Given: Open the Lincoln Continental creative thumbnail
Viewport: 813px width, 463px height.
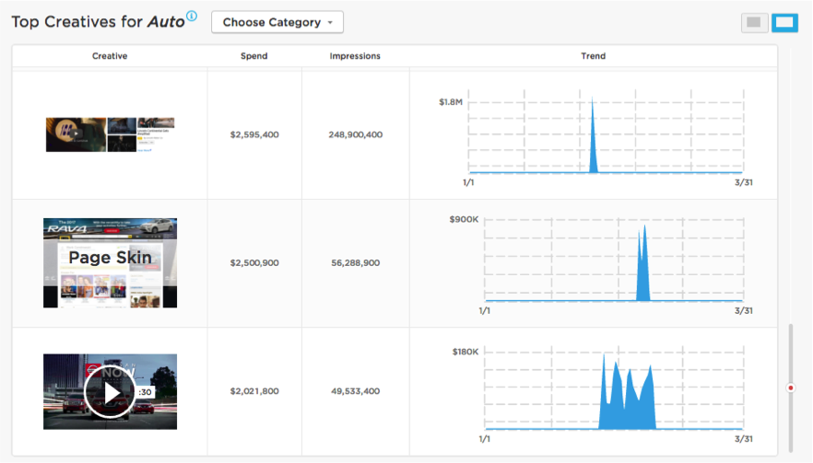Looking at the screenshot, I should tap(110, 134).
